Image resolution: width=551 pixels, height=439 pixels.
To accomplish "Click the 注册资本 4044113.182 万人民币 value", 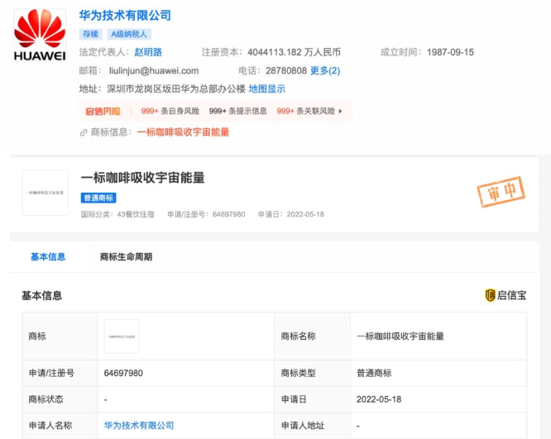I will (x=295, y=52).
